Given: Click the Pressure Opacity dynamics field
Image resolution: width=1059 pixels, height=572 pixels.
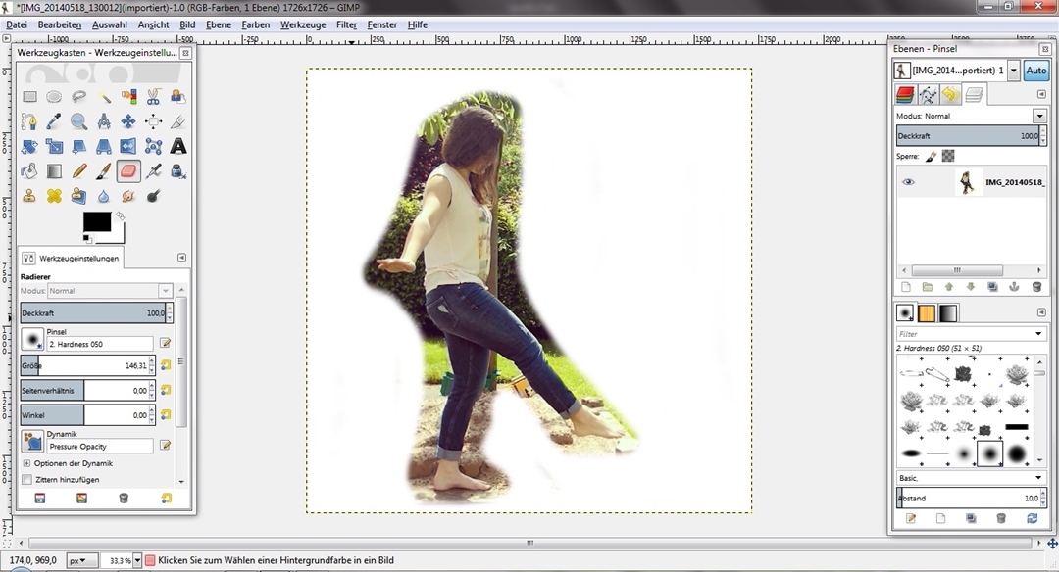Looking at the screenshot, I should coord(100,446).
